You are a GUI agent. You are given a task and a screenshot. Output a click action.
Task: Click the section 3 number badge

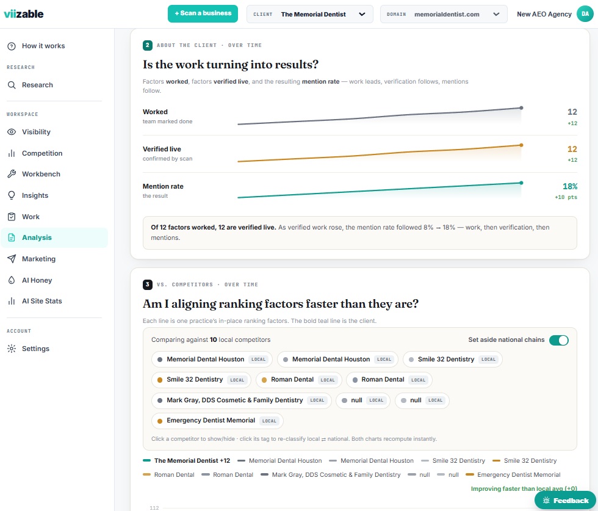(x=148, y=284)
